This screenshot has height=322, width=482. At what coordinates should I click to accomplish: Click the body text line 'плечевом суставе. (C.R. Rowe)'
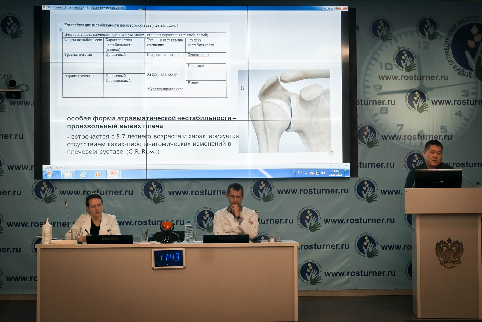click(x=113, y=152)
